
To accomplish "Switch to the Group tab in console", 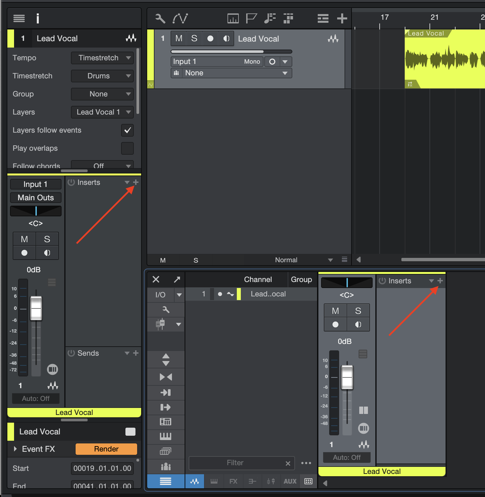I will click(x=301, y=280).
